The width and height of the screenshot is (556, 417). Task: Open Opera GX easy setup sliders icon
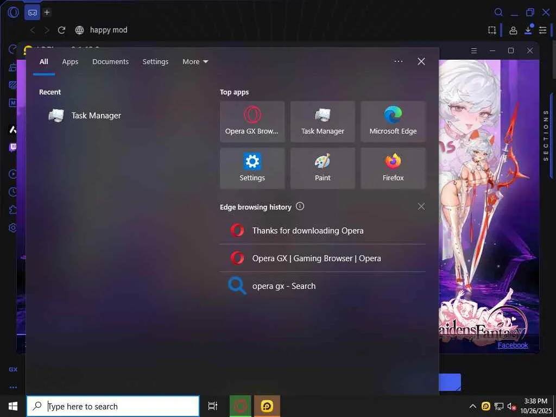542,30
